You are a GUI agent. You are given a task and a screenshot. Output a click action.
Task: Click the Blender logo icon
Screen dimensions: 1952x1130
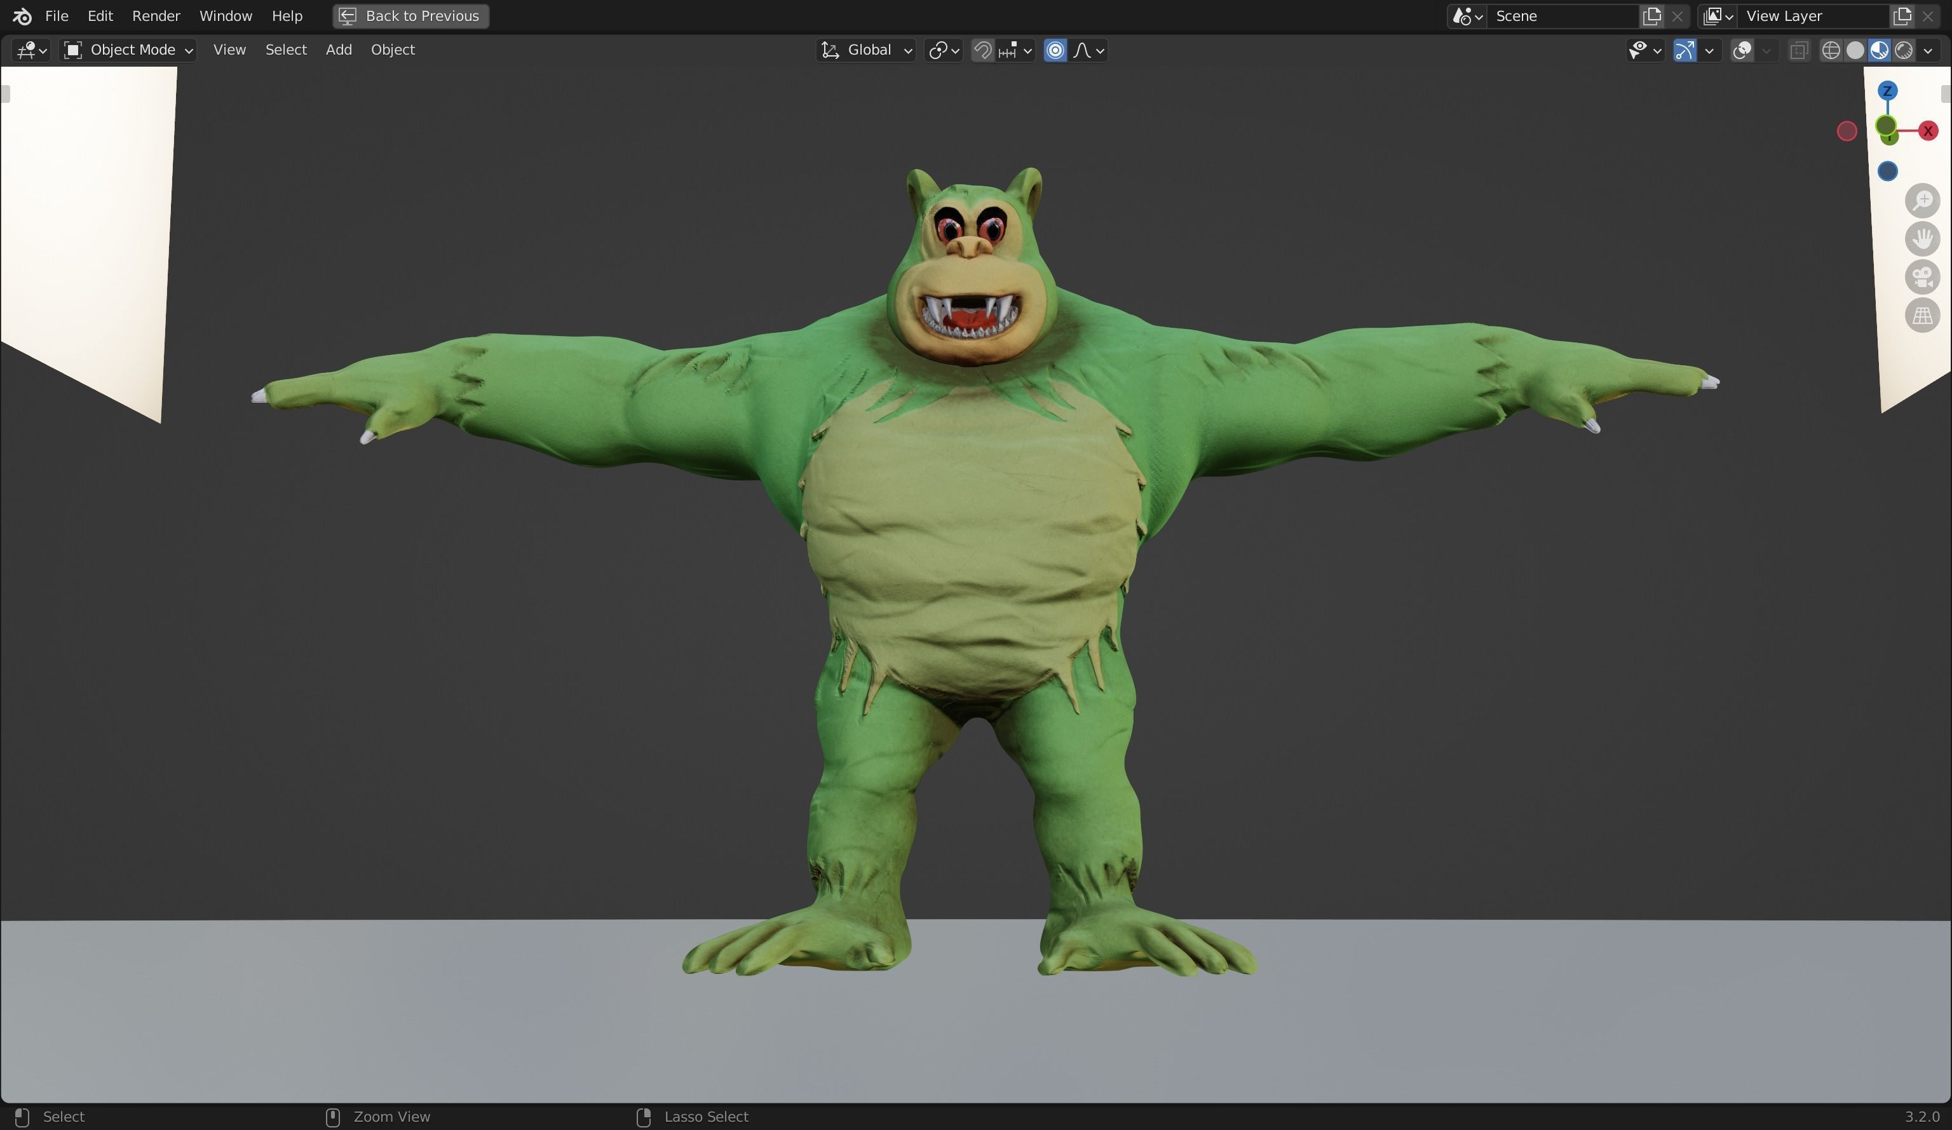(22, 15)
